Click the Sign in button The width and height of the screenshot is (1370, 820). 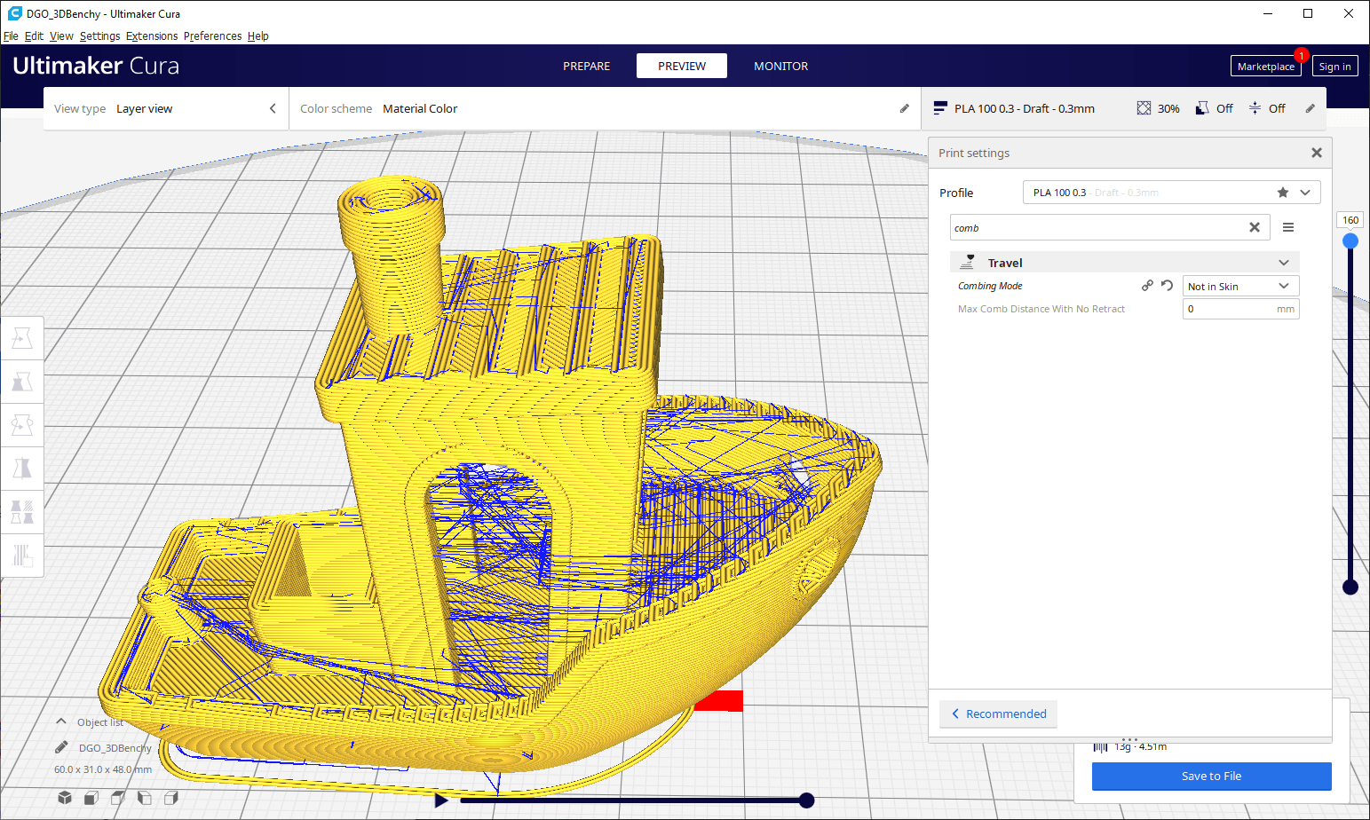pos(1334,67)
